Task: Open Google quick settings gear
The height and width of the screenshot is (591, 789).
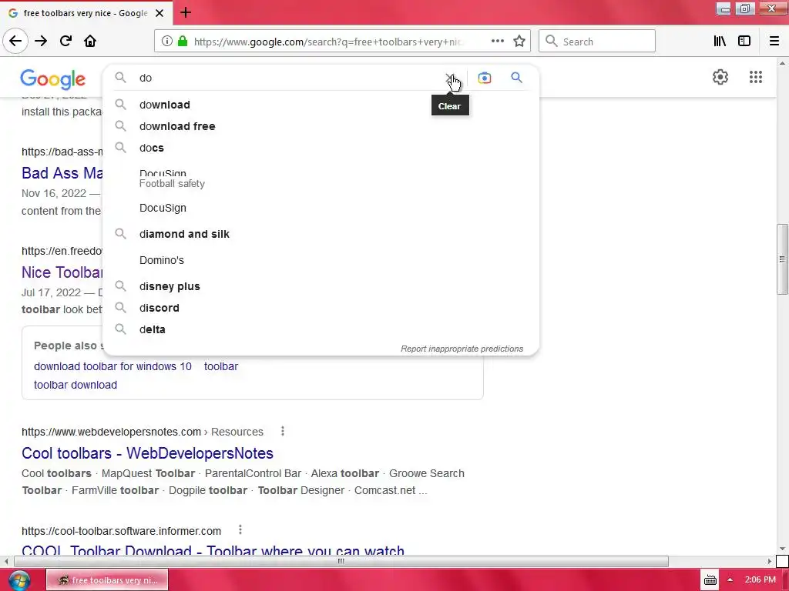Action: (x=720, y=77)
